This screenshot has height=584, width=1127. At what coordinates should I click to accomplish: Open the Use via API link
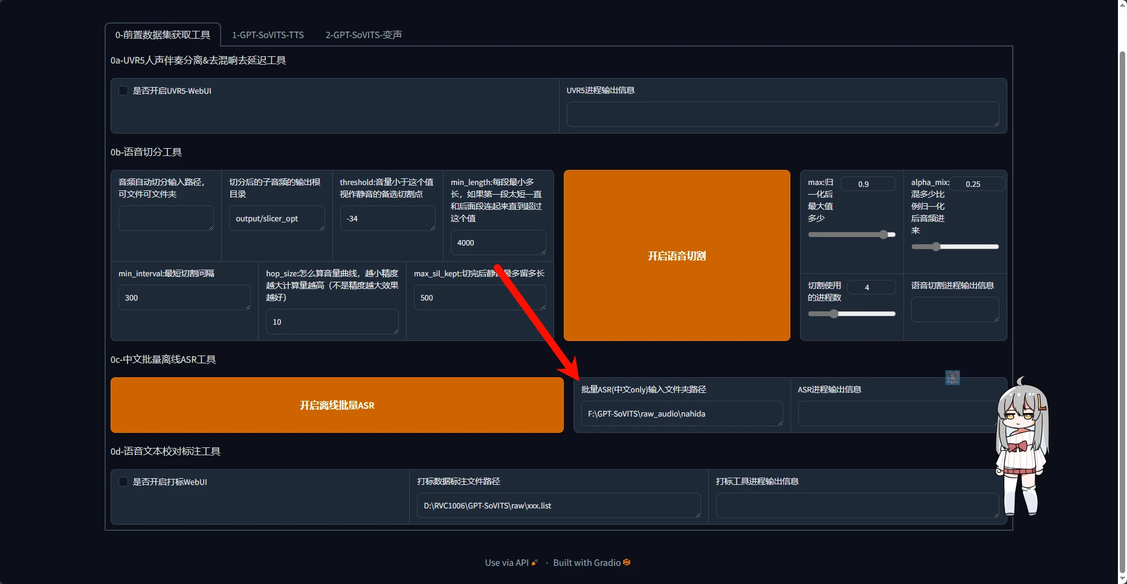[506, 563]
